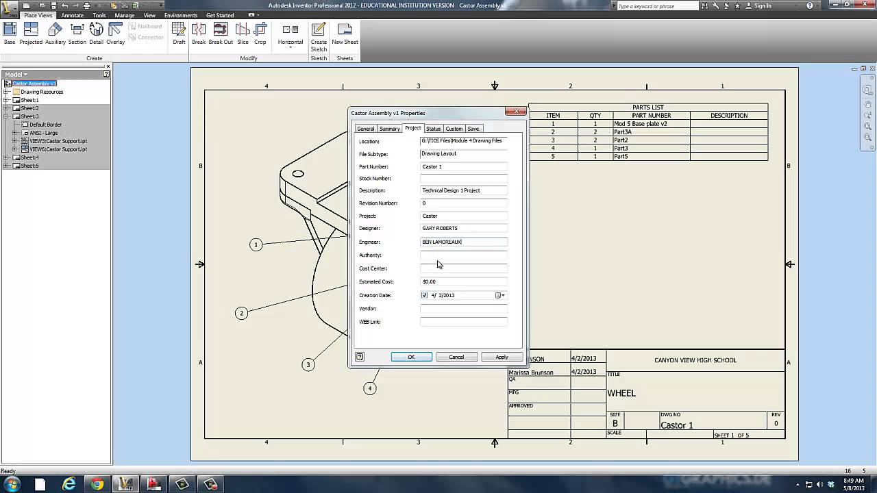Collapse Sheet:3 in the browser
Image resolution: width=877 pixels, height=493 pixels.
coord(6,116)
